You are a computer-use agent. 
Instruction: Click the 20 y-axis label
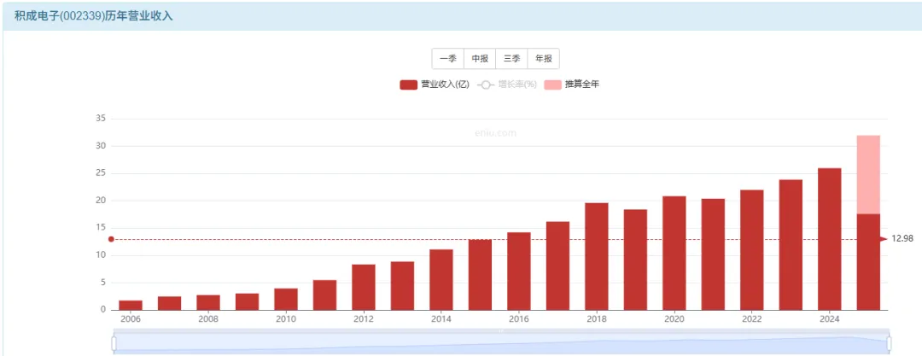(100, 201)
